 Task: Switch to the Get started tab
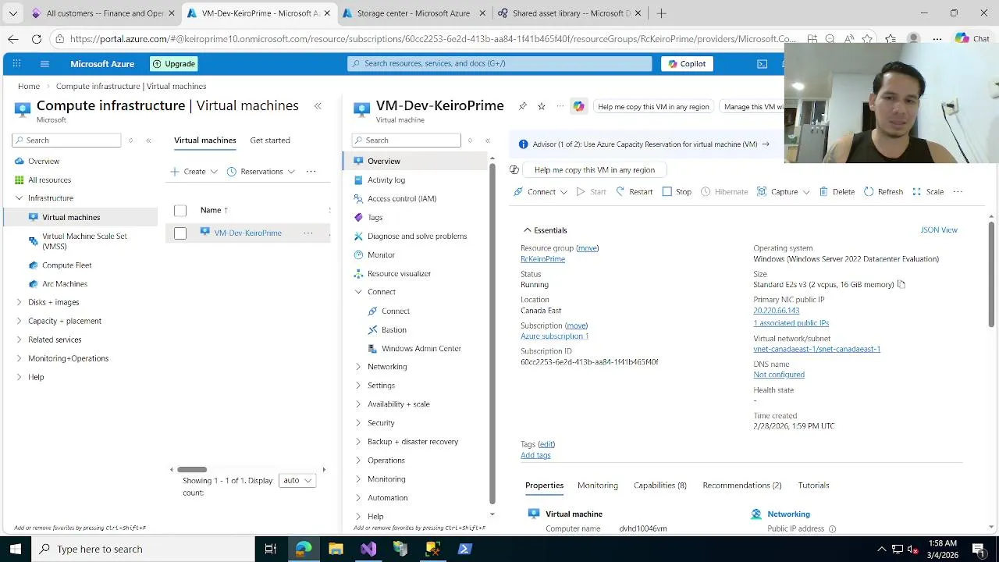(270, 140)
